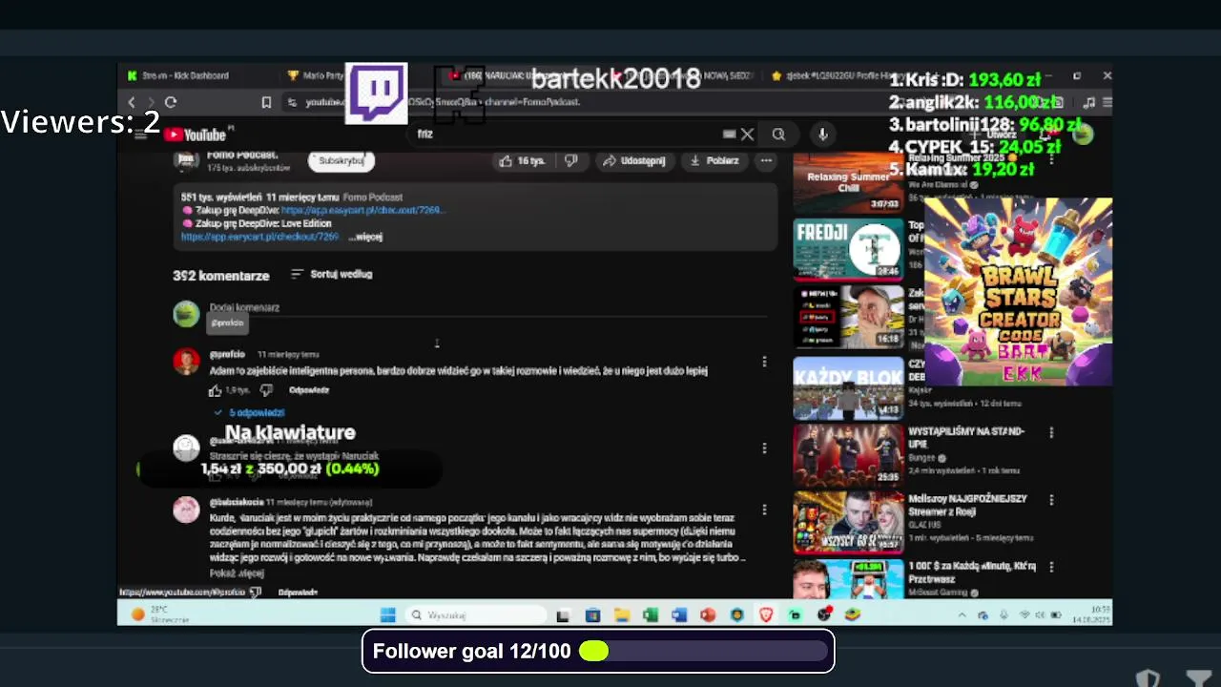Screen dimensions: 1221x687
Task: Open the first easycart checkout link
Action: pyautogui.click(x=362, y=210)
